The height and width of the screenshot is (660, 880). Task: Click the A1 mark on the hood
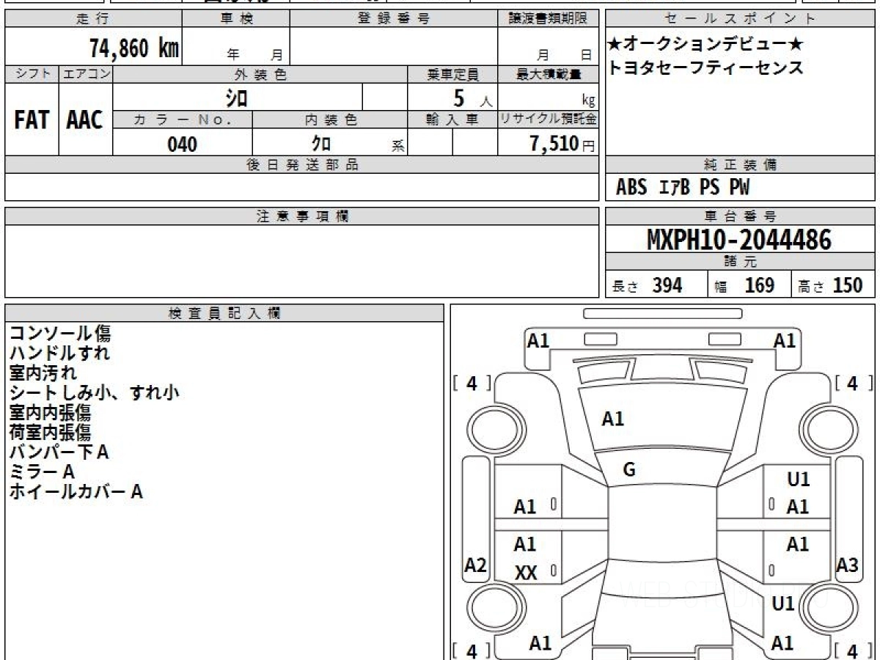click(613, 419)
